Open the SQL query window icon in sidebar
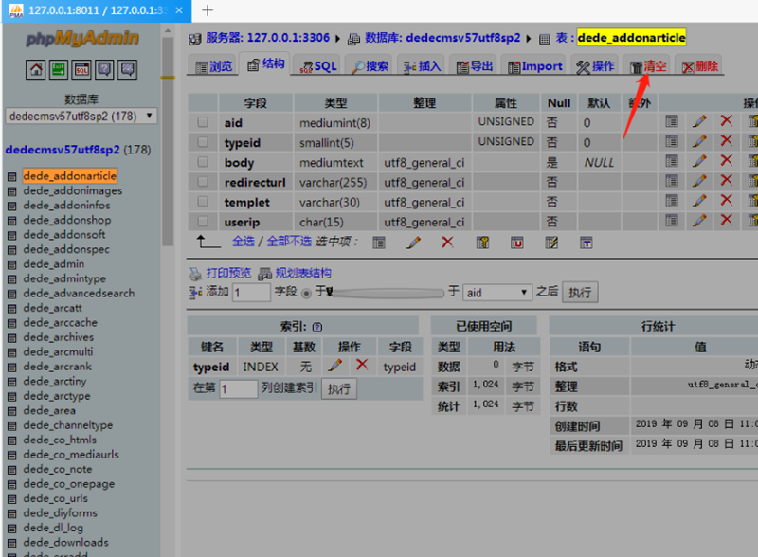This screenshot has width=758, height=557. point(81,69)
